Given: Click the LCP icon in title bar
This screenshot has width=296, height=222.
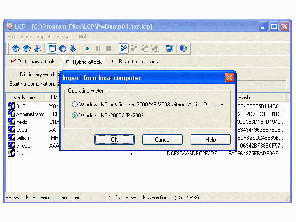Looking at the screenshot, I should pyautogui.click(x=10, y=26).
